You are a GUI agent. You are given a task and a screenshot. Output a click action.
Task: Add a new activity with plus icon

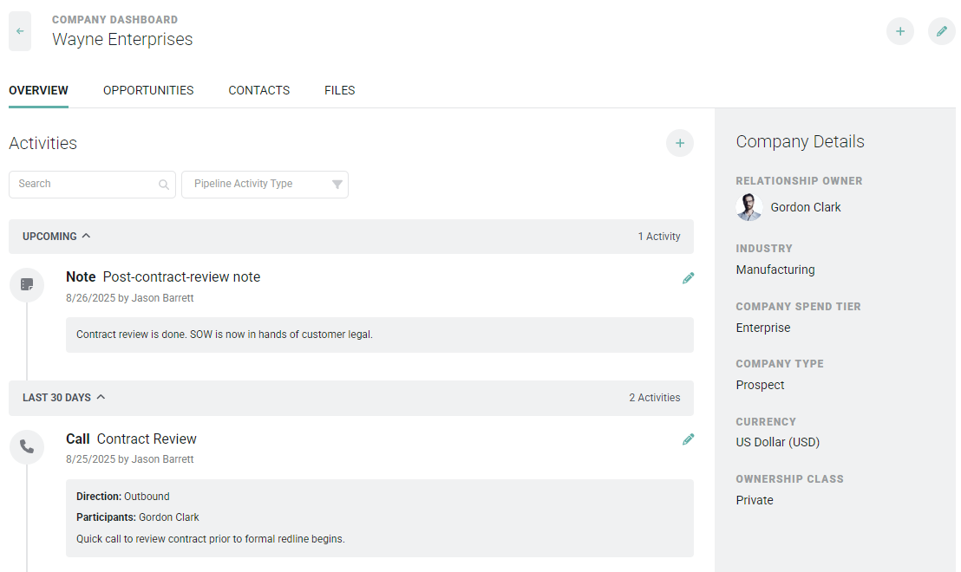tap(679, 143)
